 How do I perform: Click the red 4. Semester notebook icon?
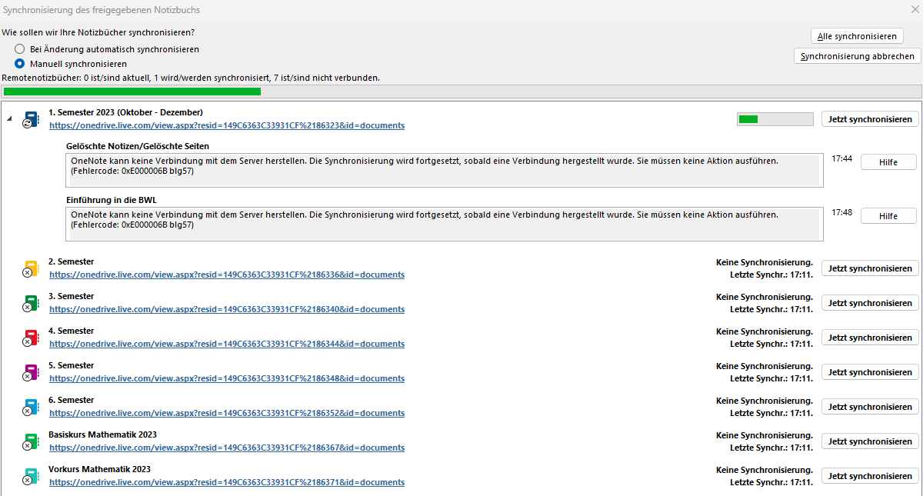click(30, 338)
